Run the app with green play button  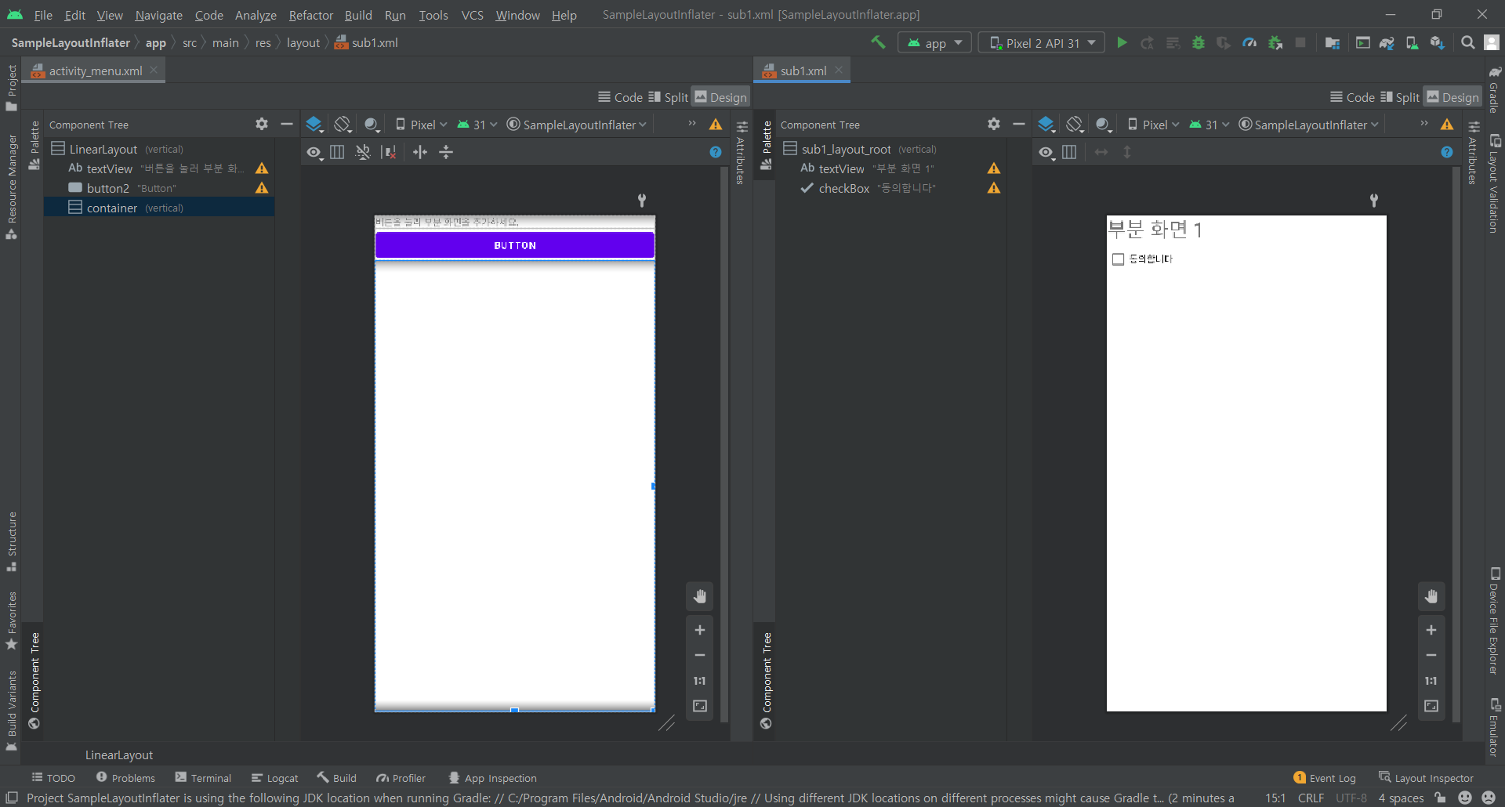coord(1122,42)
